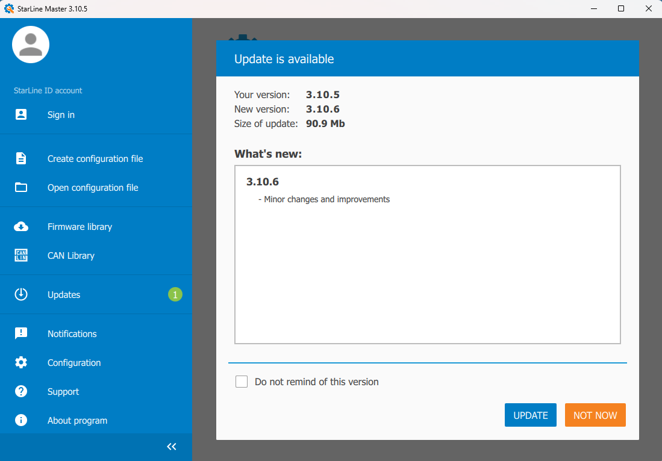This screenshot has width=662, height=461.
Task: Click the Create configuration file document icon
Action: [x=21, y=158]
